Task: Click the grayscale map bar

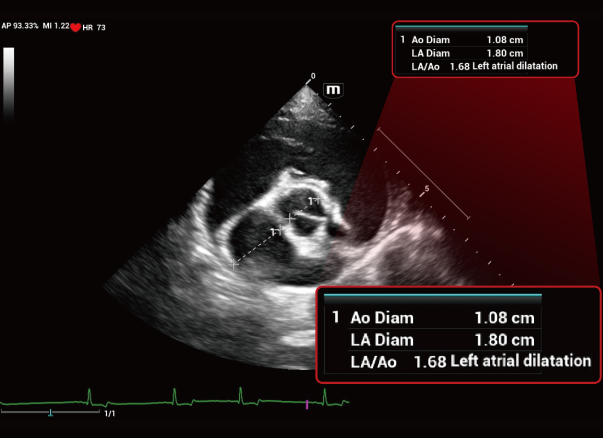Action: coord(9,82)
